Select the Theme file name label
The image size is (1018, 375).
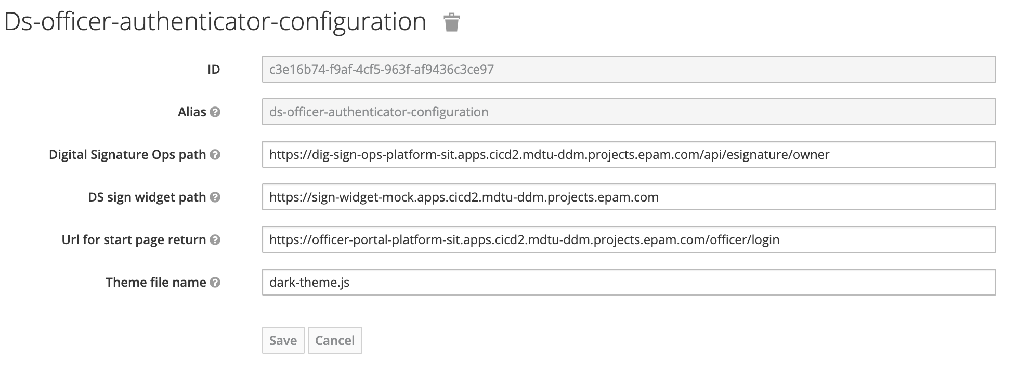(156, 283)
